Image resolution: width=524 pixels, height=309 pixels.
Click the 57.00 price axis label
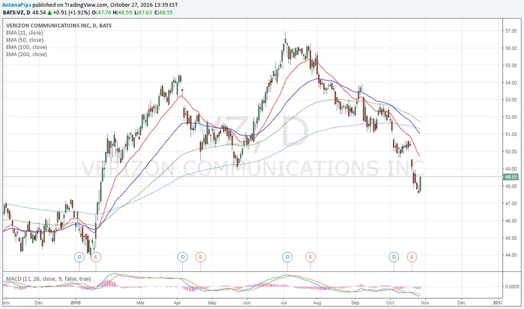pyautogui.click(x=511, y=31)
